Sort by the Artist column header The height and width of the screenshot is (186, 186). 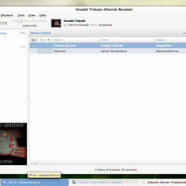pos(76,40)
